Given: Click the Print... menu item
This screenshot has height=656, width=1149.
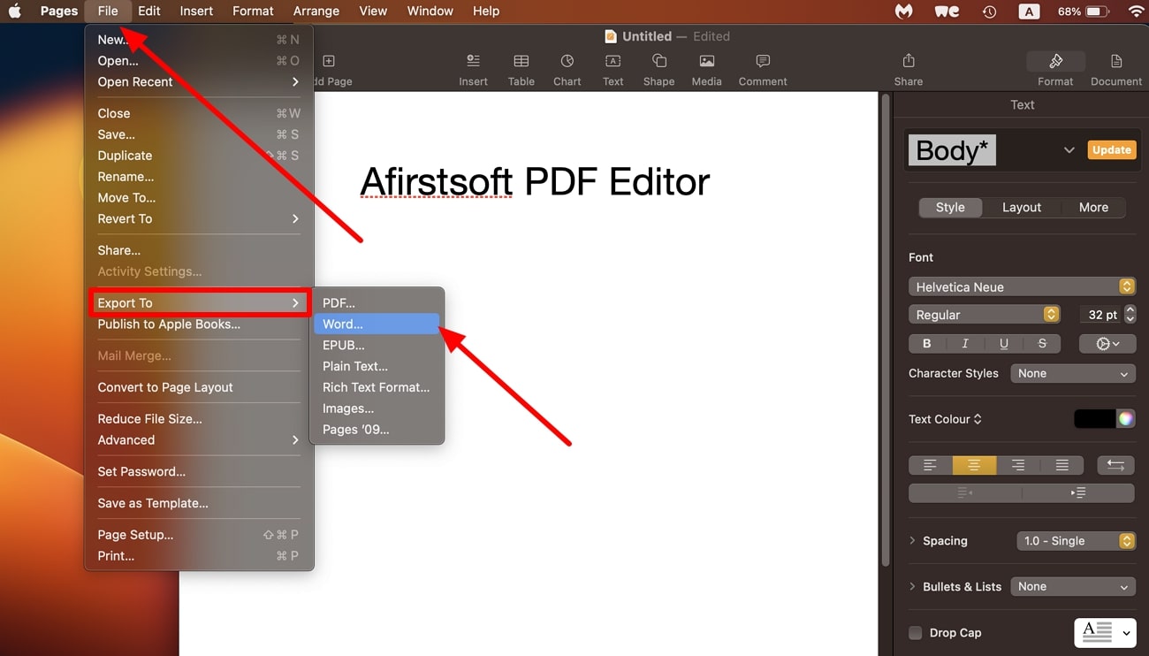Looking at the screenshot, I should pos(199,556).
